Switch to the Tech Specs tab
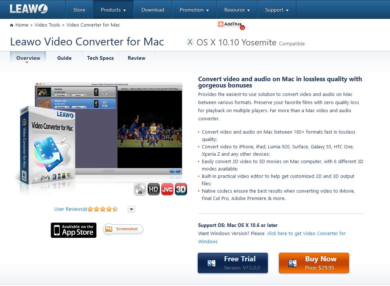The width and height of the screenshot is (390, 286). coord(100,58)
